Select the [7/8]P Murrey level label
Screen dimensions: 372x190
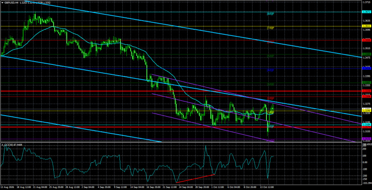pos(271,28)
